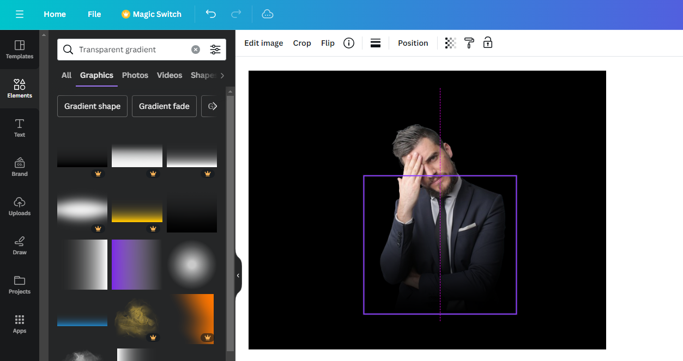Open the Text sidebar panel

20,128
